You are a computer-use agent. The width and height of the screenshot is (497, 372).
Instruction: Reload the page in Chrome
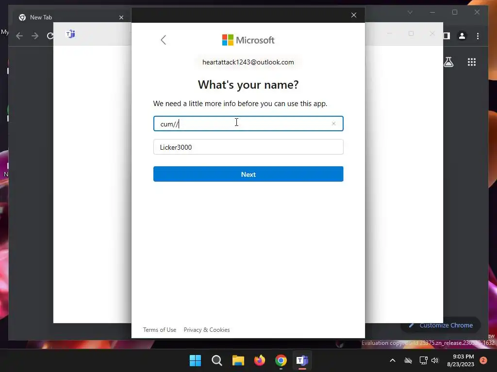50,36
